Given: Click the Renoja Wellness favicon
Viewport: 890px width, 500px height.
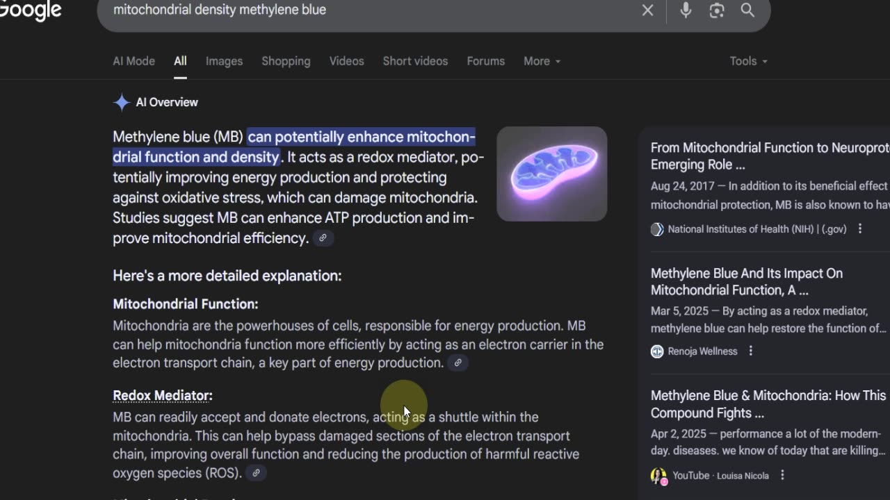Looking at the screenshot, I should 657,351.
